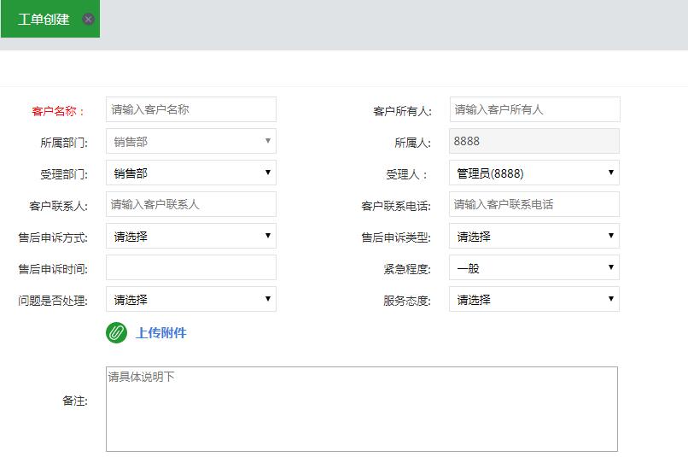Screen dimensions: 688x457
Task: Click the 备注 label text
Action: pos(74,401)
